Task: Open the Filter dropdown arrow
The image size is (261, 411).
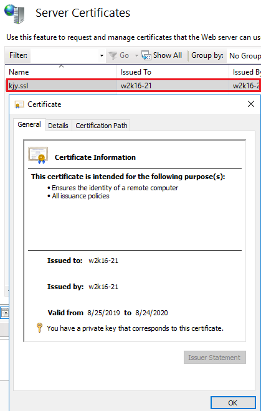Action: 102,55
